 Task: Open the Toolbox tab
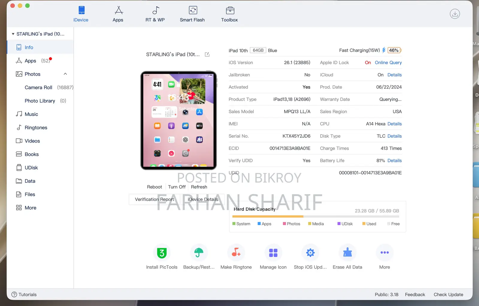(229, 14)
